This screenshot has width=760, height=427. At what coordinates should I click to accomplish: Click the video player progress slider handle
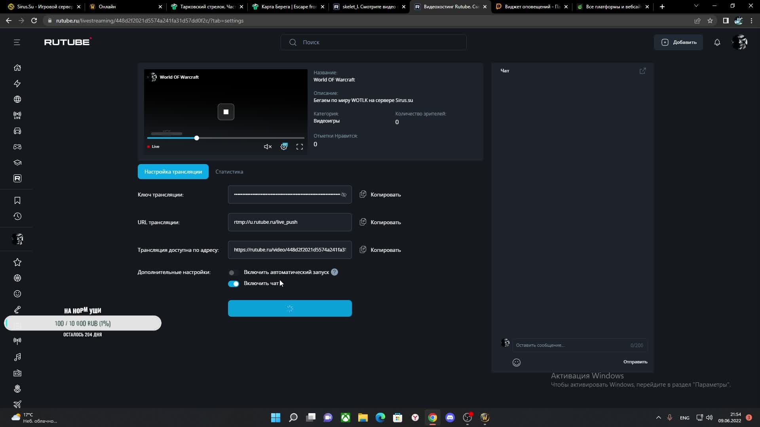coord(197,138)
